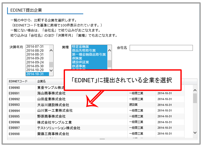203x147 pixels.
Task: Select the E99994 code cell
Action: click(14, 111)
